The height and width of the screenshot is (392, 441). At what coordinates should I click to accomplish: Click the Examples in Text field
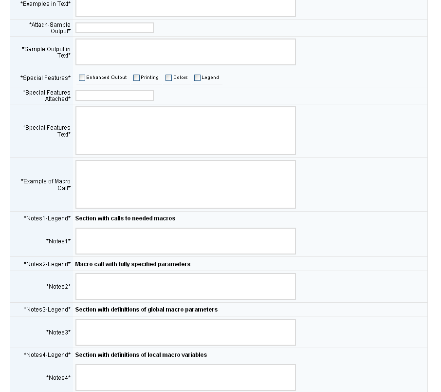[185, 8]
